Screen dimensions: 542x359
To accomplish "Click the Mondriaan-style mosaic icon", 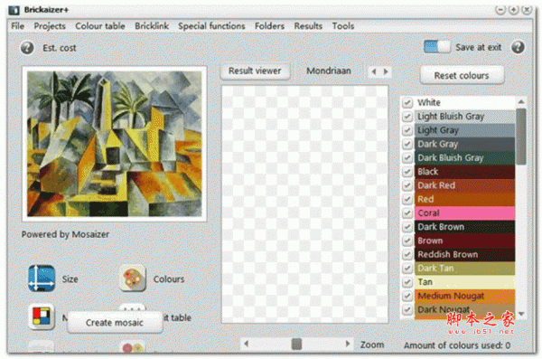I will (42, 316).
